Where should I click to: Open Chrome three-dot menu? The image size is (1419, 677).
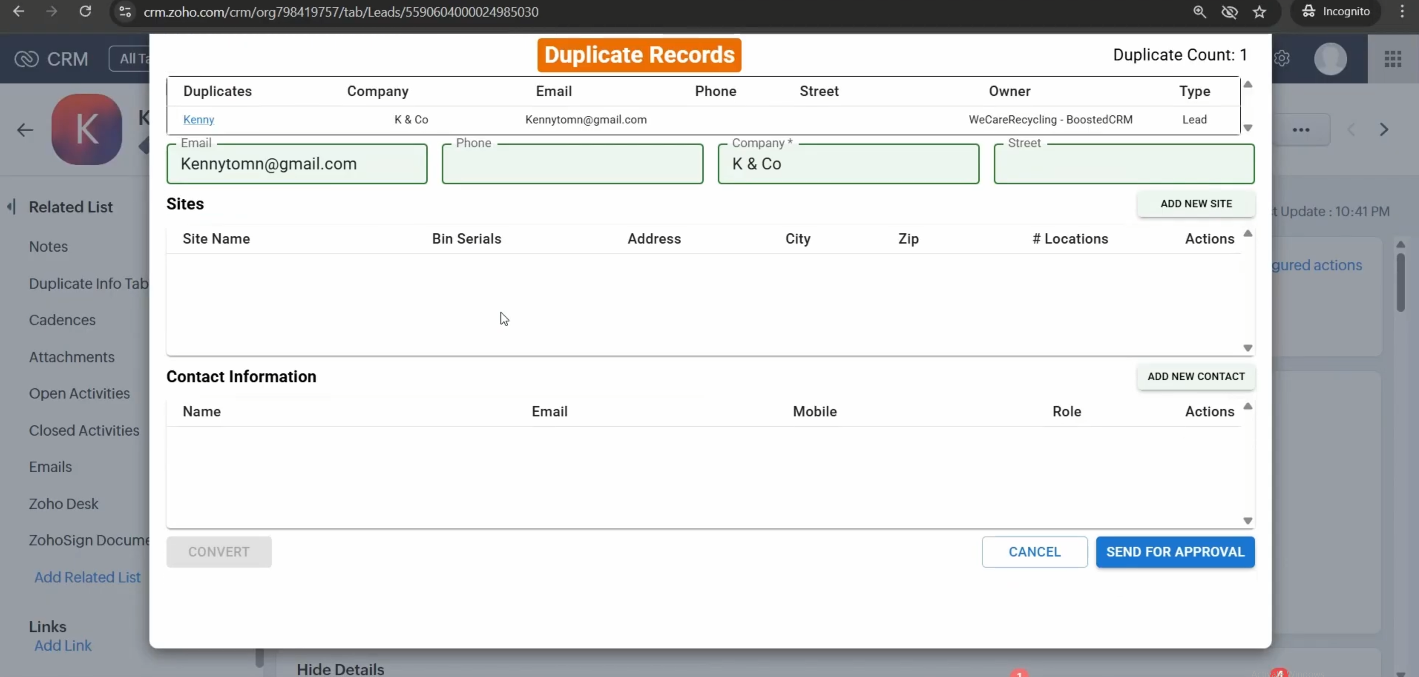point(1402,11)
